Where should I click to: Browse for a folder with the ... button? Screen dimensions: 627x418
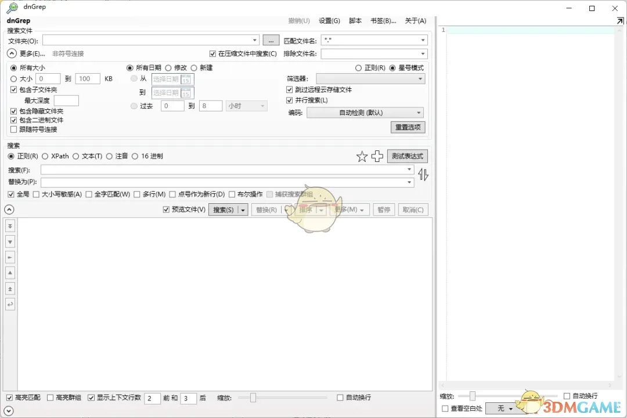click(271, 40)
